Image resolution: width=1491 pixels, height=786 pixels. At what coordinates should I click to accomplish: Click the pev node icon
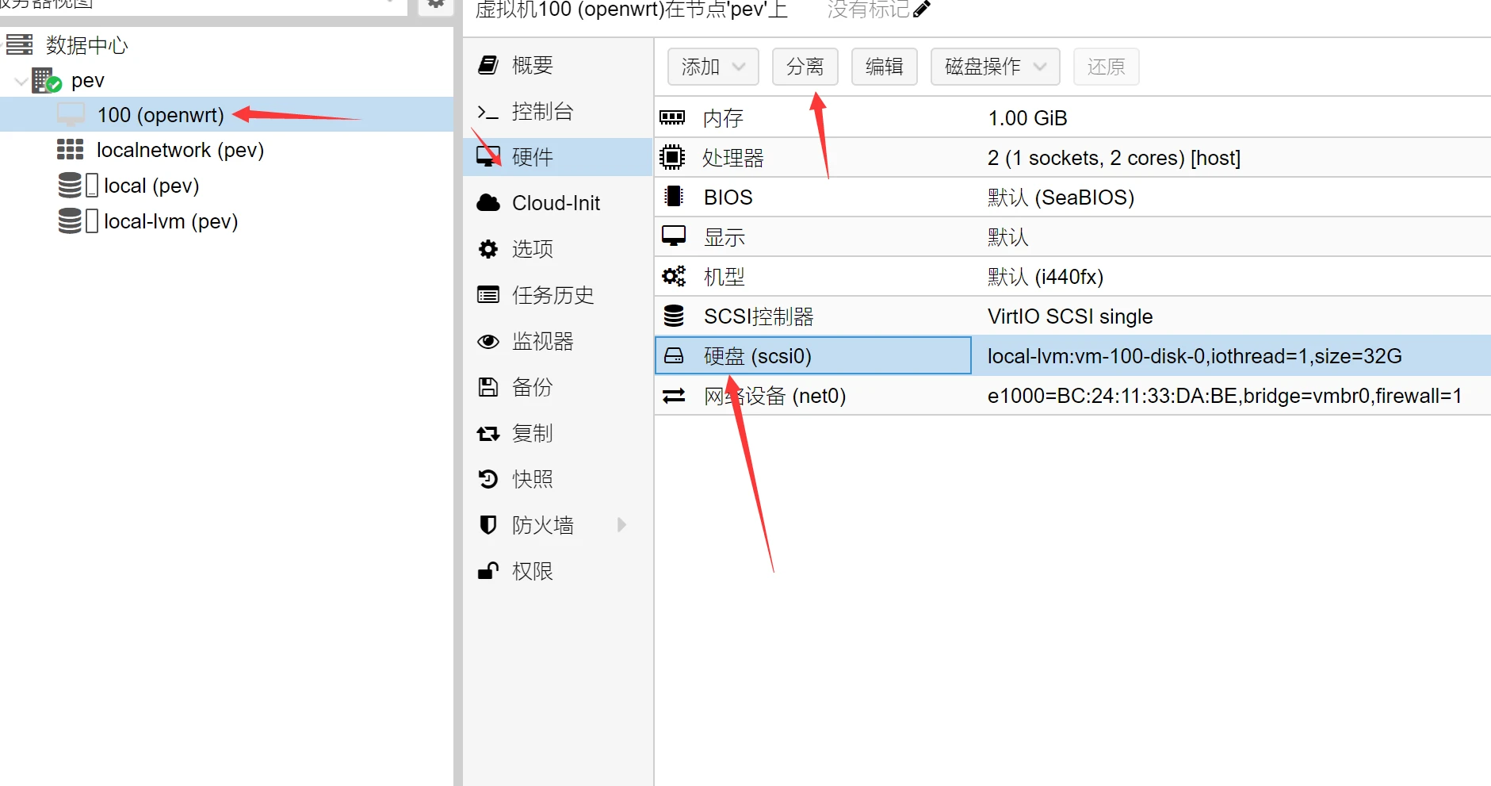47,80
